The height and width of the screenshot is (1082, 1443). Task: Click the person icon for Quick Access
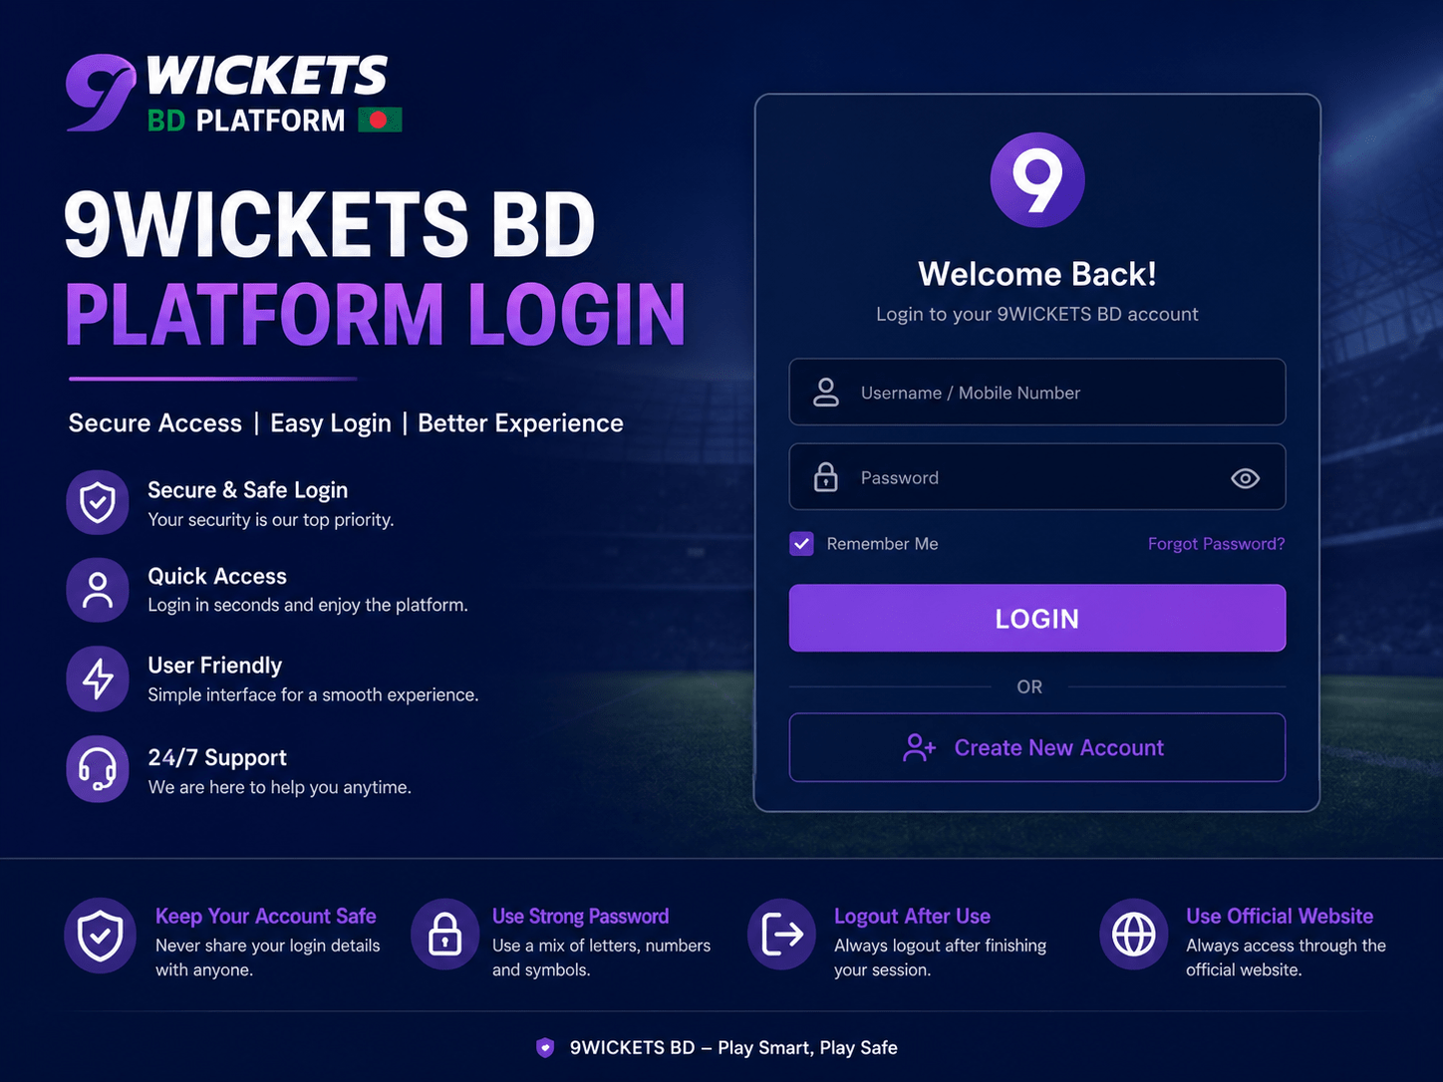coord(98,590)
